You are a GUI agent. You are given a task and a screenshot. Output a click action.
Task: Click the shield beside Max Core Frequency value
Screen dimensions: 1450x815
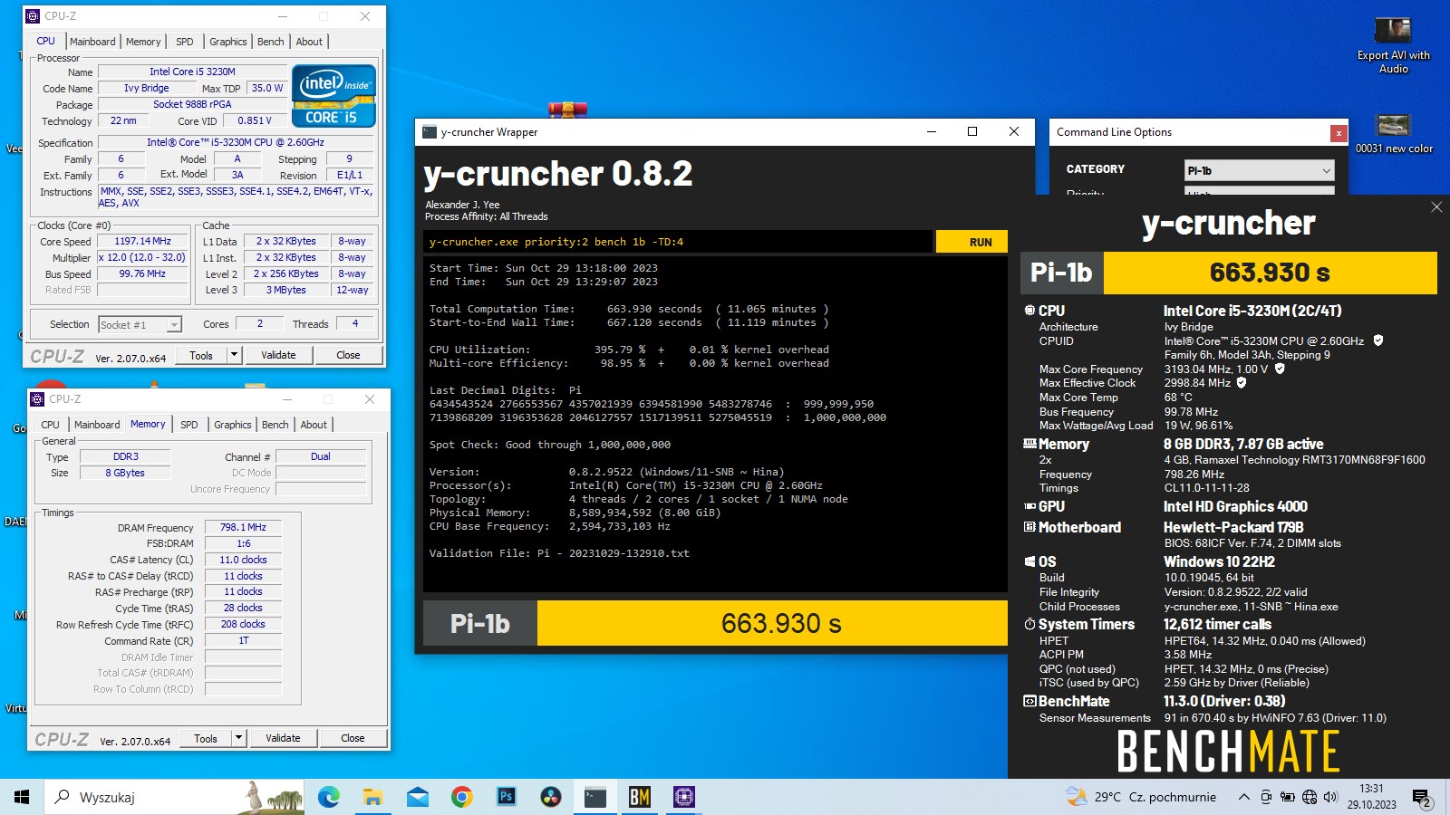click(x=1280, y=369)
